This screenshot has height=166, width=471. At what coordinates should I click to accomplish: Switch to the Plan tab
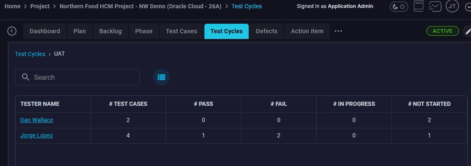click(79, 31)
